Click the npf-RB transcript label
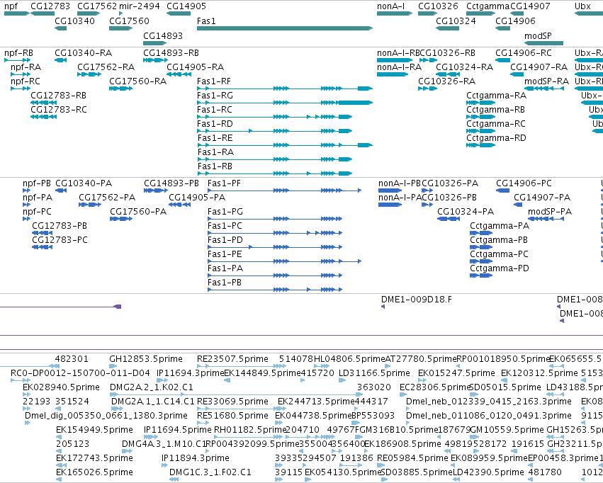The width and height of the screenshot is (603, 483). point(18,53)
